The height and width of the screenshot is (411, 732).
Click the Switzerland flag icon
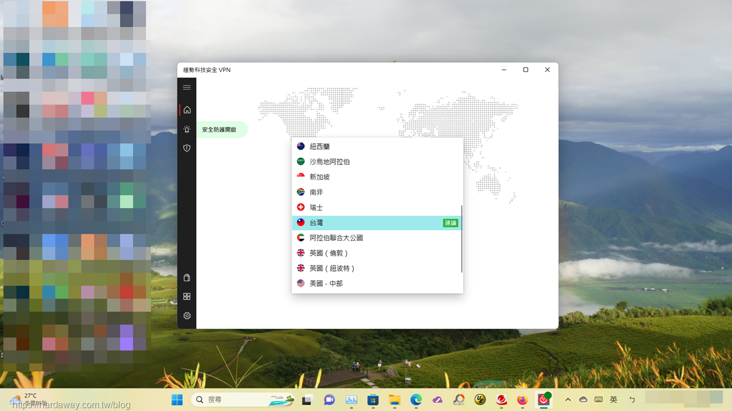(x=301, y=208)
